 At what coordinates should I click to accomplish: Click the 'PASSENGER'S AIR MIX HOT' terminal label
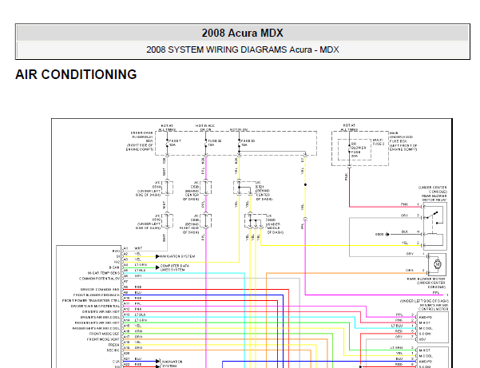click(97, 322)
